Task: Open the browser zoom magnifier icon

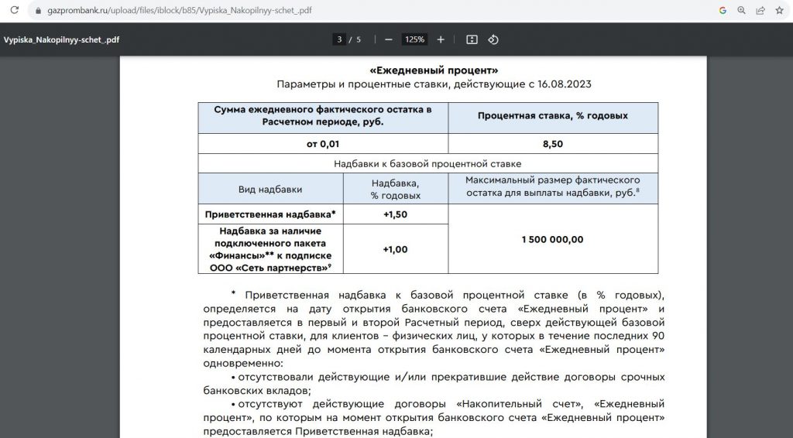Action: coord(741,10)
